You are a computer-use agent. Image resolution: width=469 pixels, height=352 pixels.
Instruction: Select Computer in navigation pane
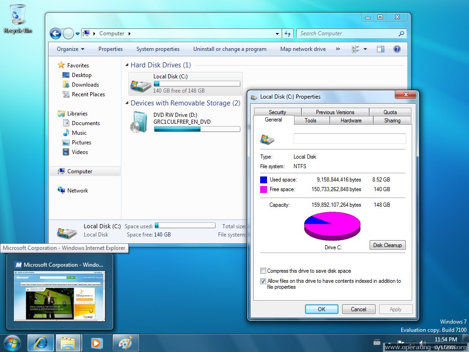[85, 171]
